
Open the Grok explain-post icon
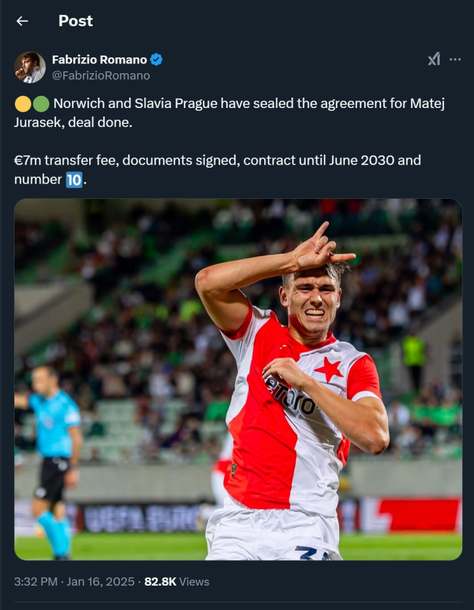pos(434,59)
